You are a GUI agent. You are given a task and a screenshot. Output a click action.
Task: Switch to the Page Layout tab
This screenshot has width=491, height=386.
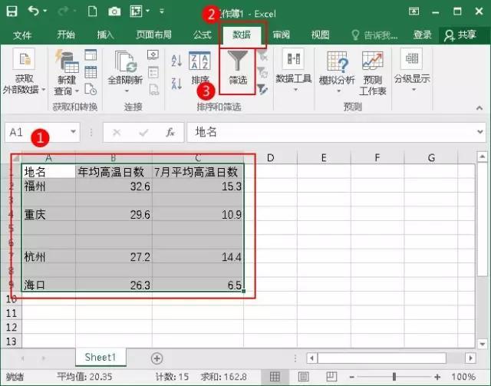153,35
